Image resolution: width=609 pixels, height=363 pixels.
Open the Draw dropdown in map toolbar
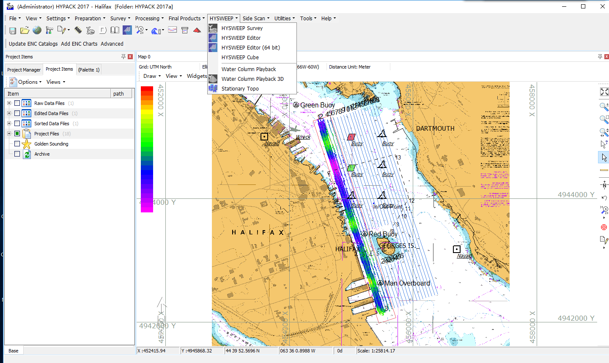[152, 76]
